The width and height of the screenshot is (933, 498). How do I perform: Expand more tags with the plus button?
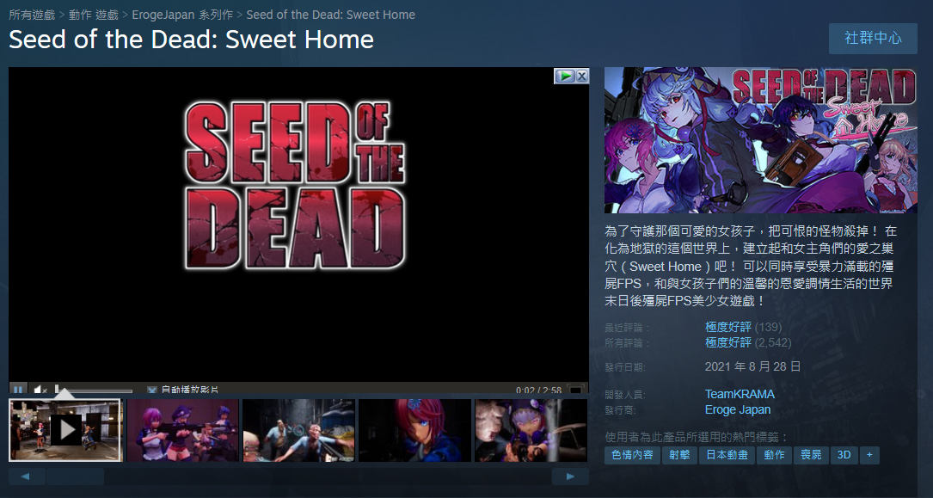[869, 455]
